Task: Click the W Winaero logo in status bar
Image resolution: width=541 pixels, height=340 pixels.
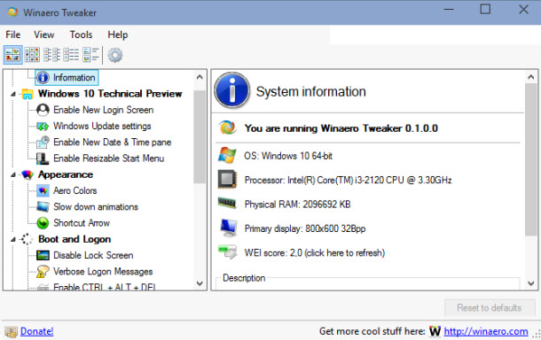Action: click(x=435, y=331)
